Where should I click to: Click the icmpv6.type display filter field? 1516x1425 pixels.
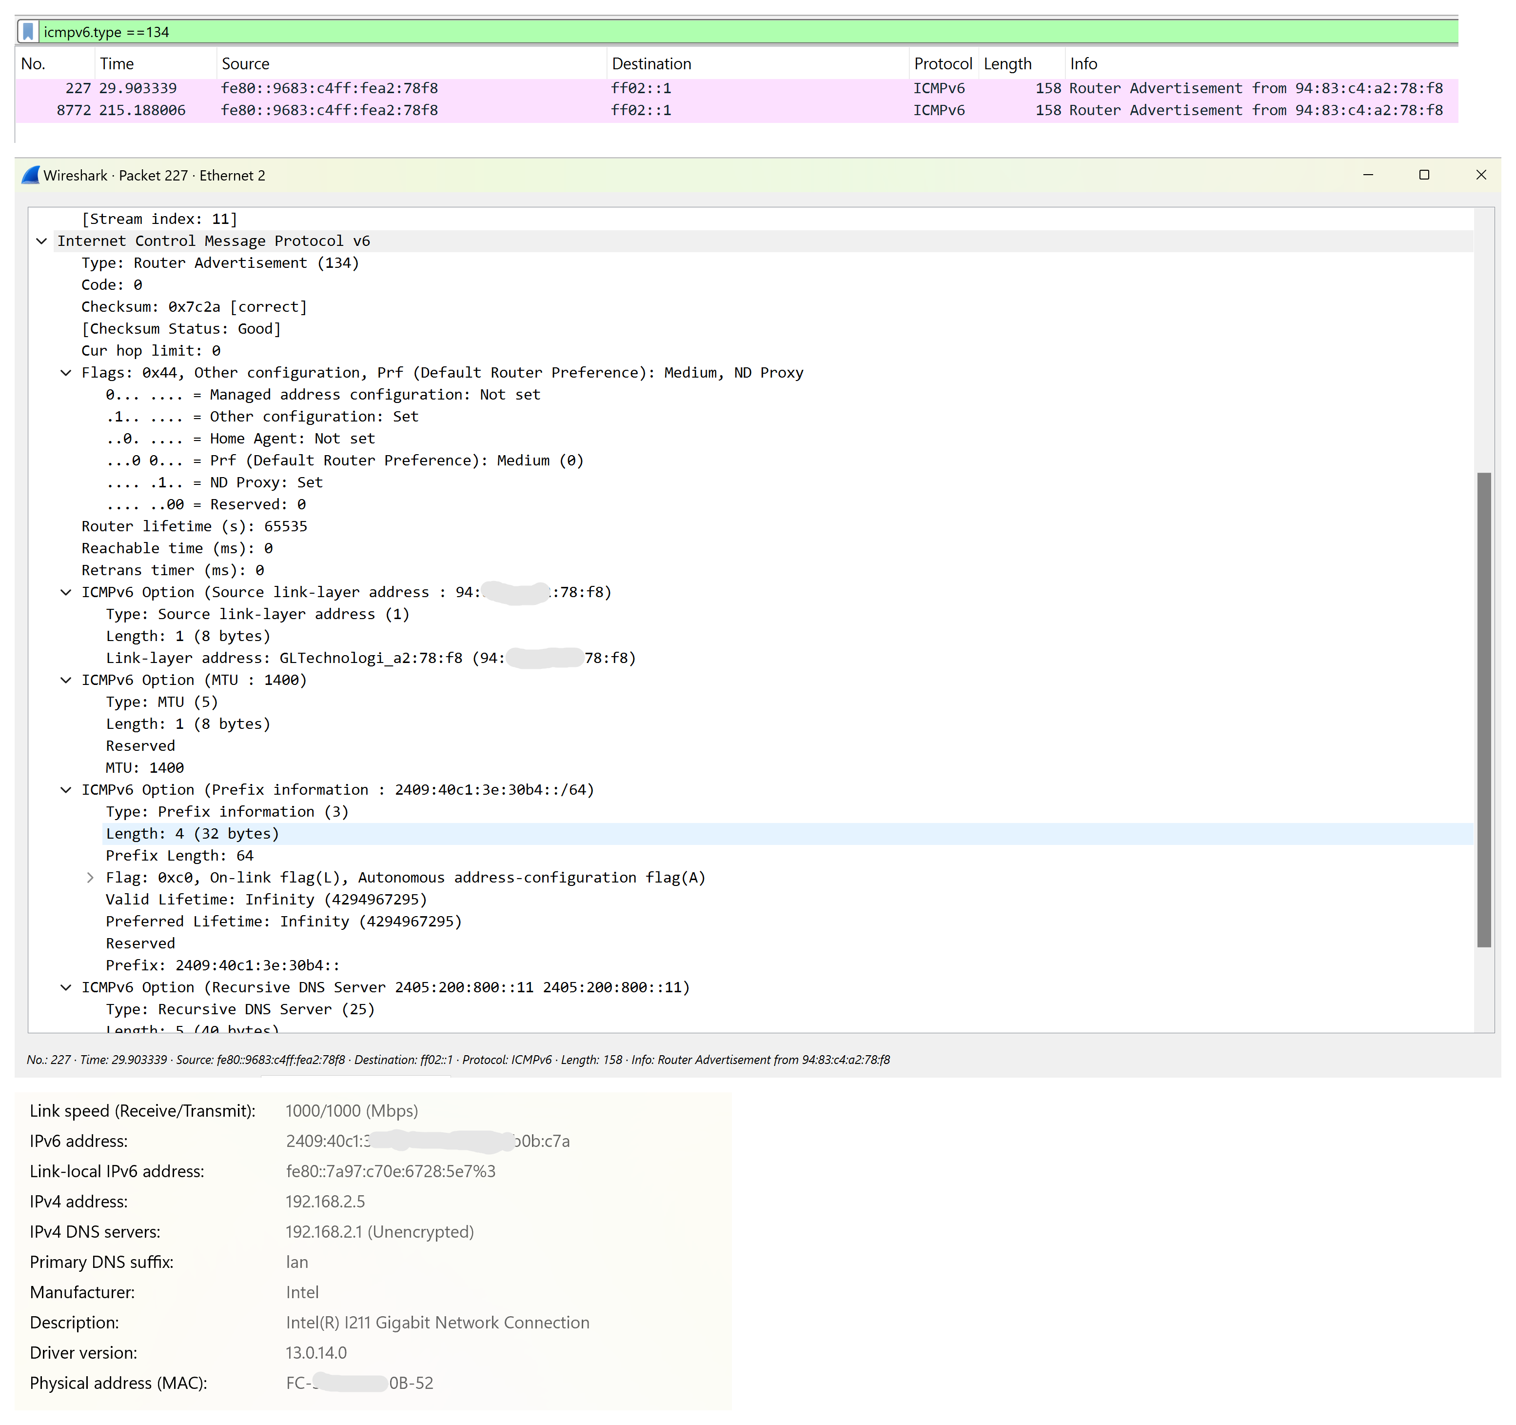point(686,32)
